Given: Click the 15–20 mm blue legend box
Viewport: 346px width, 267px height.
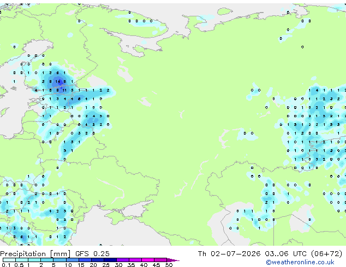Looking at the screenshot, I should click(x=85, y=260).
